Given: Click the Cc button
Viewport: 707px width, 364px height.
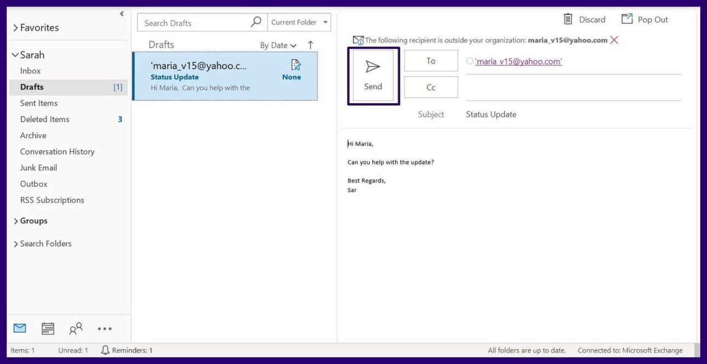Looking at the screenshot, I should (x=431, y=87).
